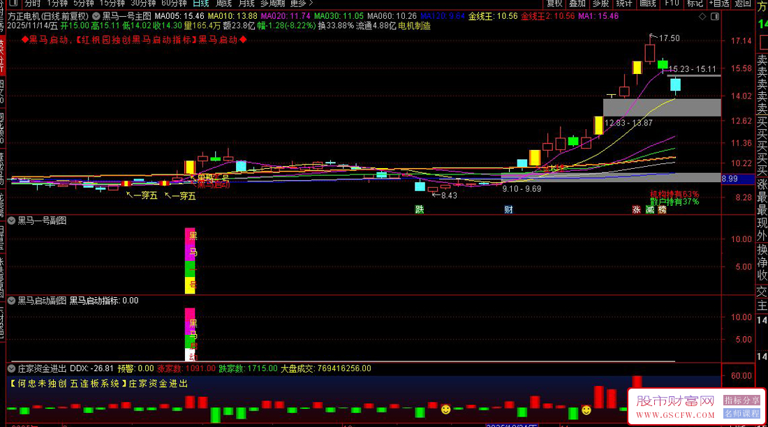The width and height of the screenshot is (768, 427).
Task: Click the 叠加 overlay button
Action: tap(577, 3)
